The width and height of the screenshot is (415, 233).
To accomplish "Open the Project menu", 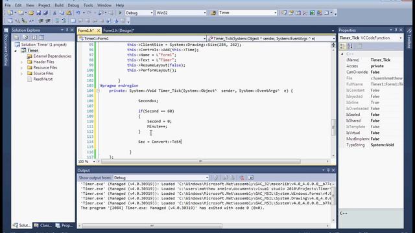I will coord(44,5).
